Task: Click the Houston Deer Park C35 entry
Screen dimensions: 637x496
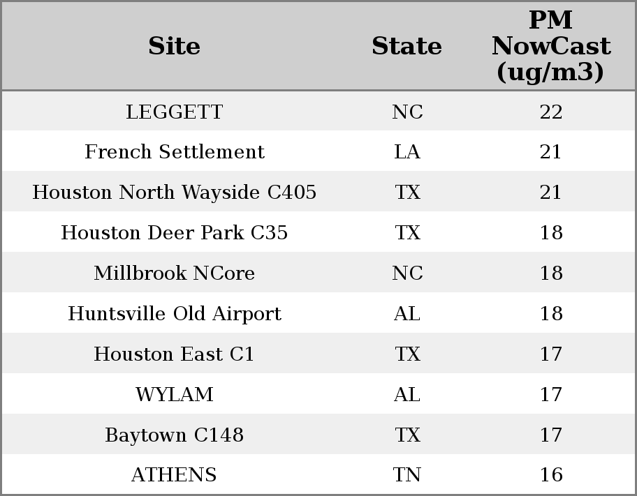Action: (174, 233)
